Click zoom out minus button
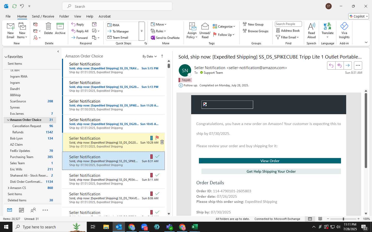The height and width of the screenshot is (232, 372). point(328,219)
